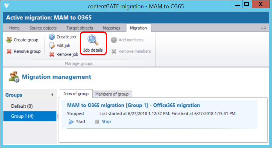Open the MAM to O365 migration job title
Viewport: 272px width, 148px height.
(x=133, y=106)
